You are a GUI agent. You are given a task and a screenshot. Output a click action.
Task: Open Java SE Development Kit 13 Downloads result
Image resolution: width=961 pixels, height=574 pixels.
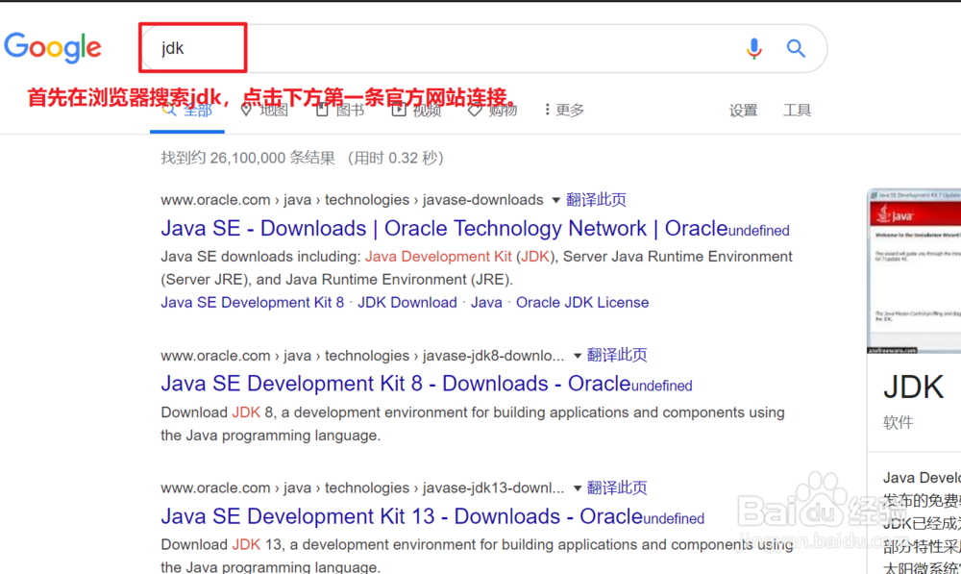402,517
